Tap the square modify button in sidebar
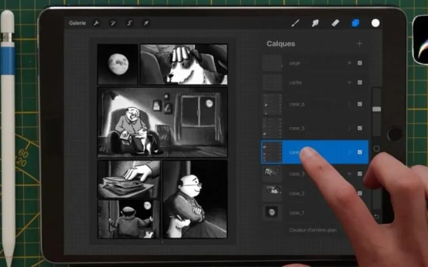428x267 pixels. point(377,149)
